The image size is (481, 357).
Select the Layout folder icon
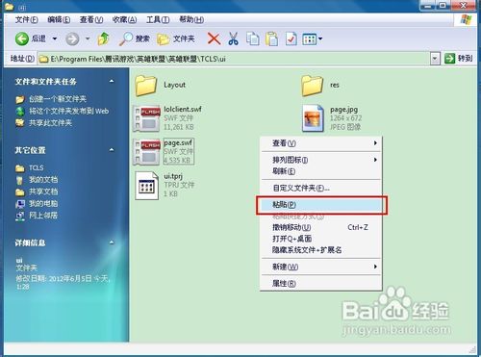click(146, 86)
